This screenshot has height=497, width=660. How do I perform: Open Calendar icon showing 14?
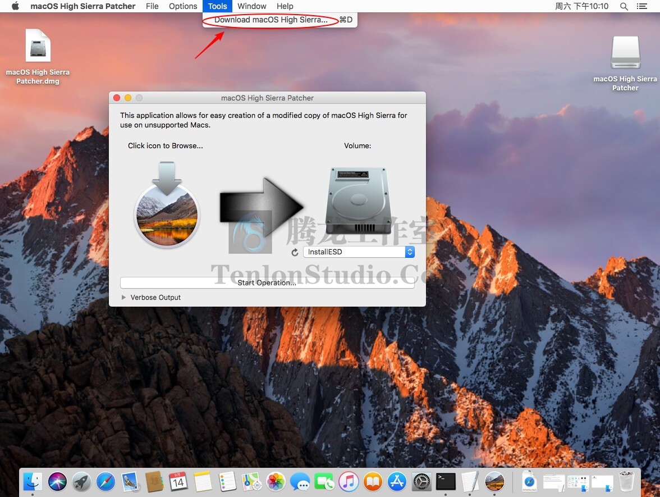click(x=178, y=481)
